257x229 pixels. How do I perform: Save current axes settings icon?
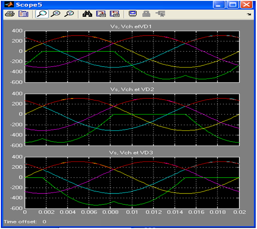[x=101, y=14]
